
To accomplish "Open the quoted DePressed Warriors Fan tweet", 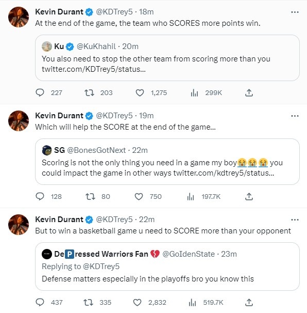I will click(167, 267).
